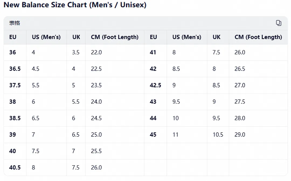Click the first CM (Foot Length) header
The image size is (291, 181).
click(x=115, y=37)
